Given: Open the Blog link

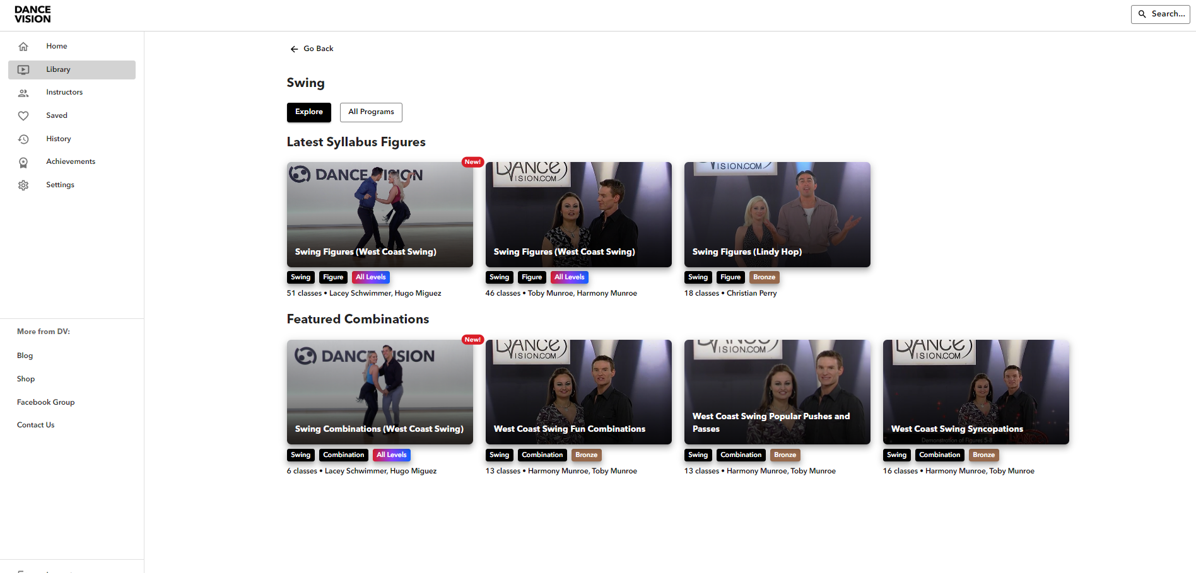Looking at the screenshot, I should (x=25, y=356).
